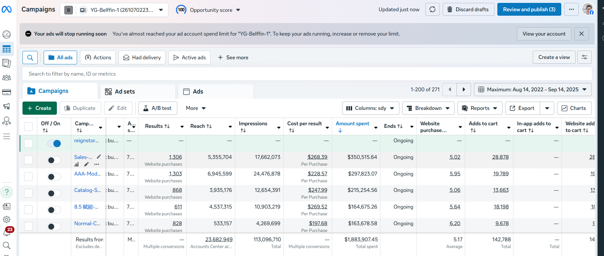Switch to the Ad sets tab

click(x=125, y=92)
